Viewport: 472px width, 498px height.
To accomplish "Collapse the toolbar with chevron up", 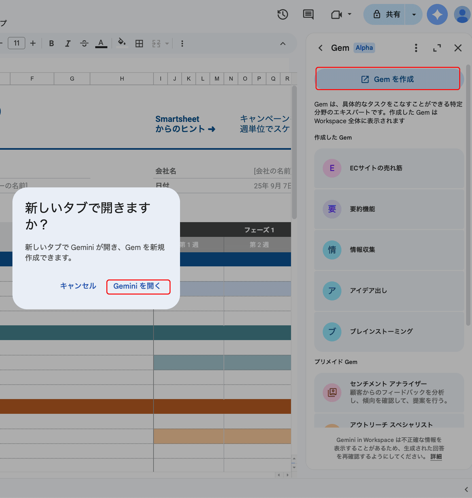I will coord(283,44).
